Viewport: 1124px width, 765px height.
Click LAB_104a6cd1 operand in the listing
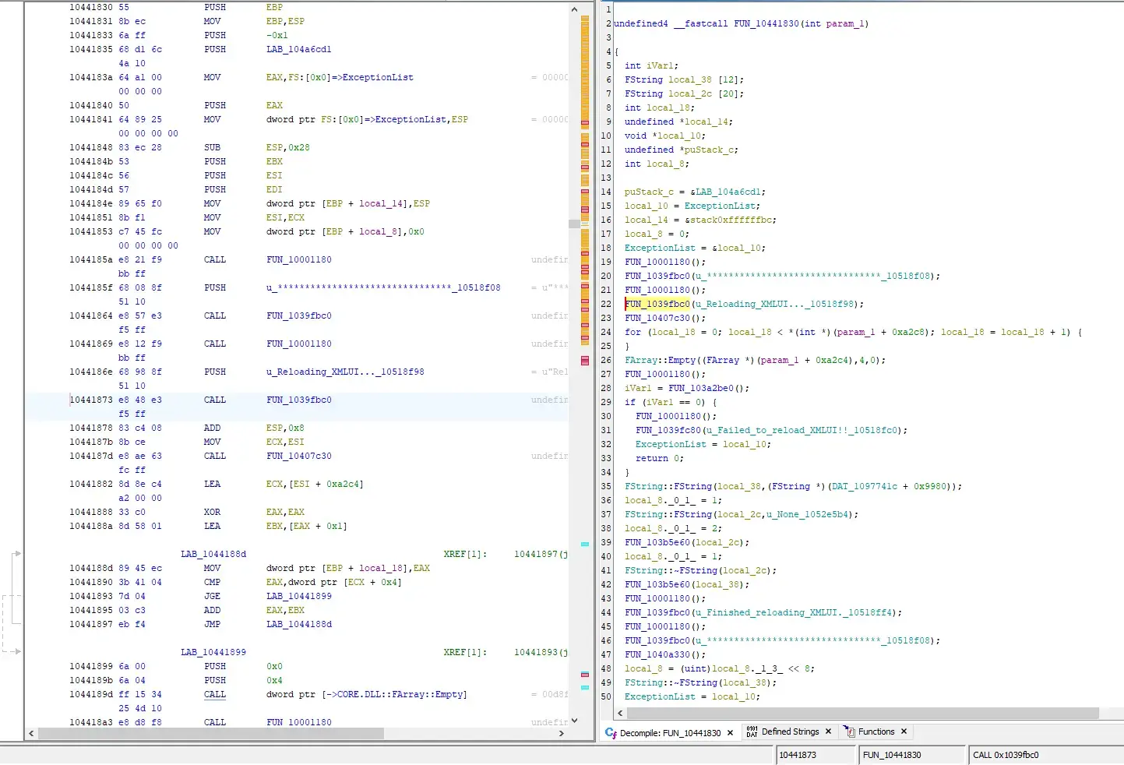point(298,49)
